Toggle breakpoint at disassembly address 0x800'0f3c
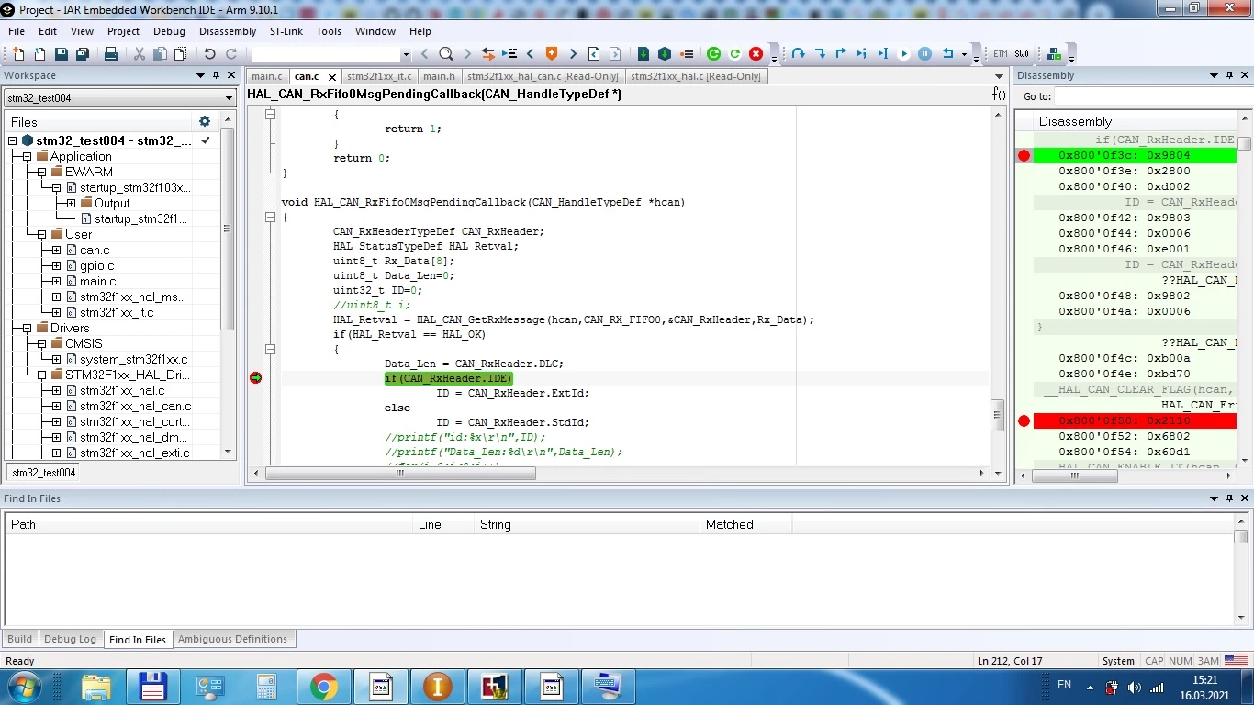 [x=1024, y=155]
